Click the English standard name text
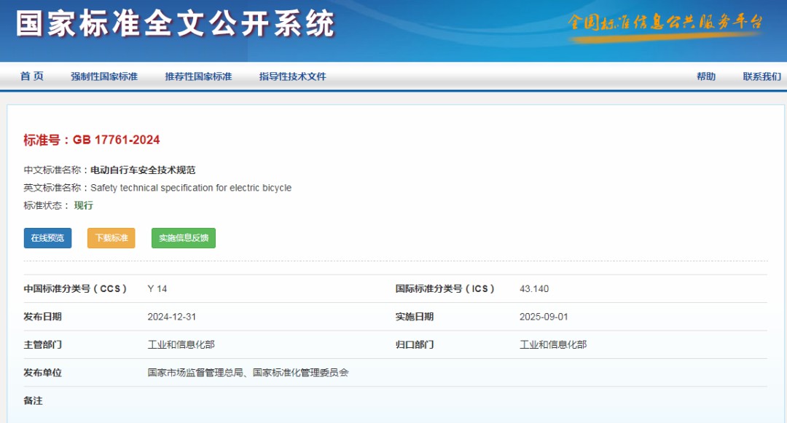 [x=192, y=187]
